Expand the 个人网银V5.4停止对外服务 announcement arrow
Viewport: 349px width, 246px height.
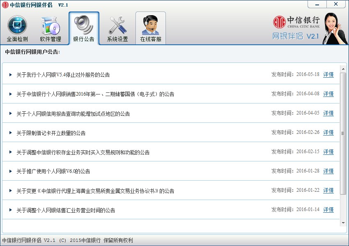click(x=10, y=75)
